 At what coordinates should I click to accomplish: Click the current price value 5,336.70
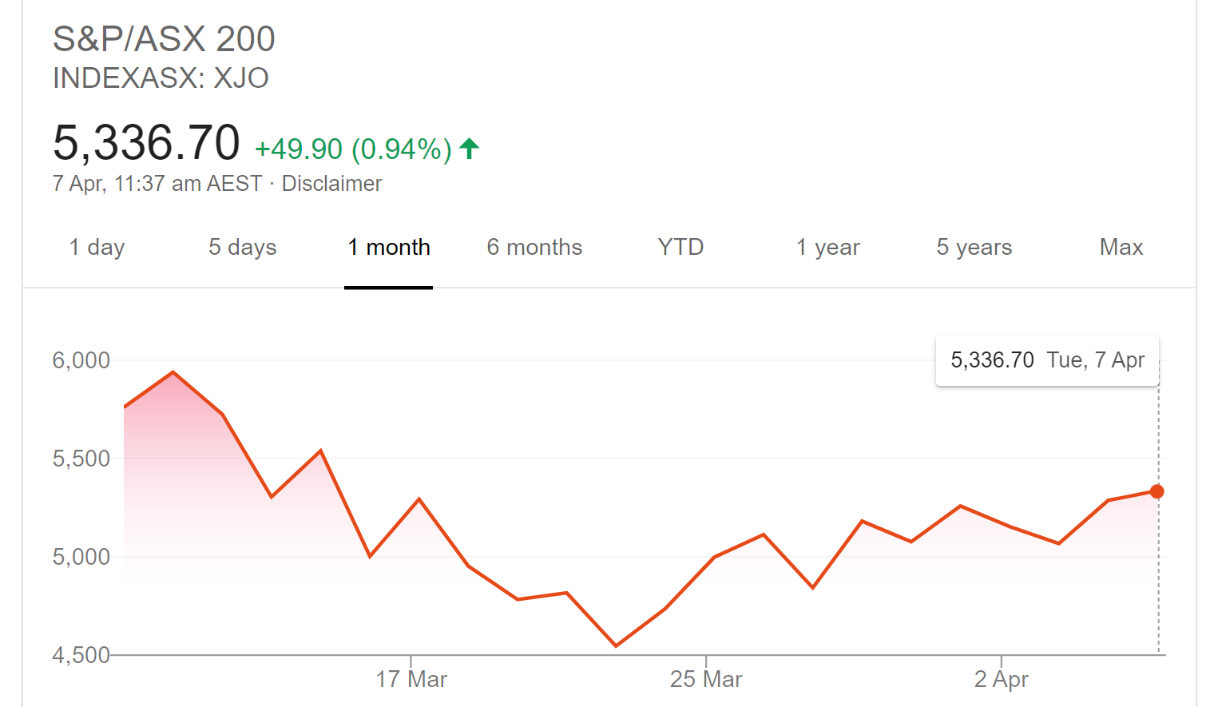click(x=147, y=142)
